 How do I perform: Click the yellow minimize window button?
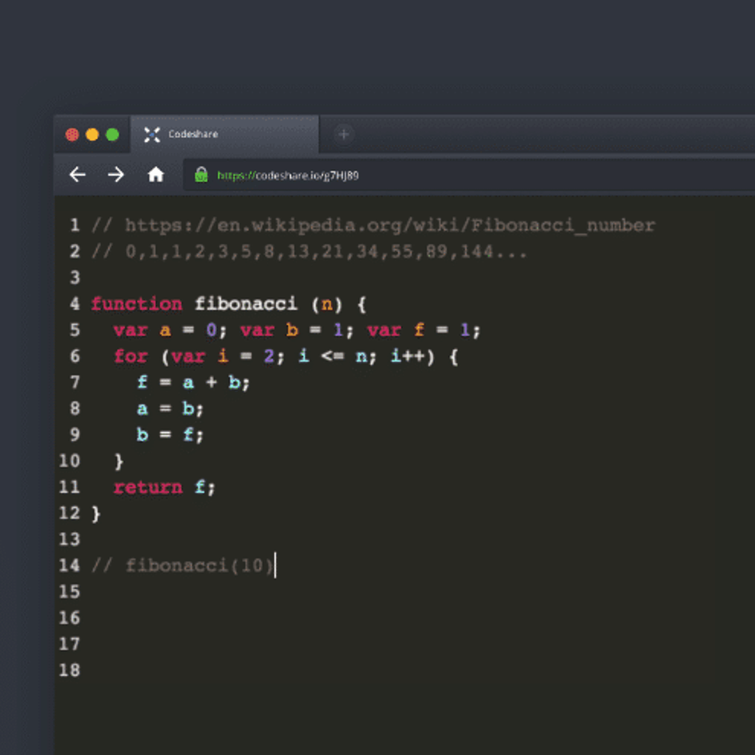click(92, 135)
